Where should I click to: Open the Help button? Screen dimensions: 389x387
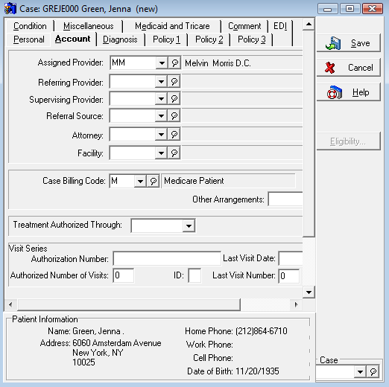point(348,92)
